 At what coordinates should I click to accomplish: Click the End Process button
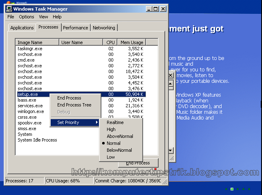point(138,163)
